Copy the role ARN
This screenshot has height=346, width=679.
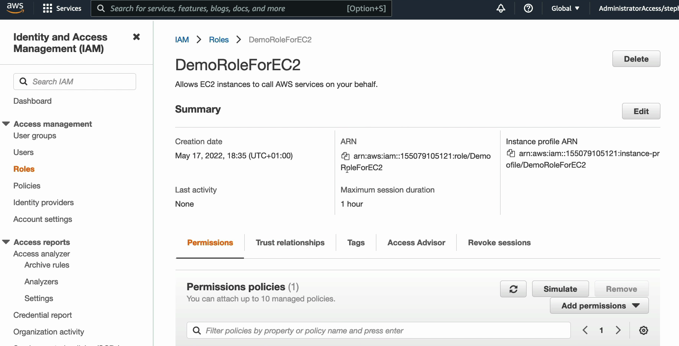(345, 156)
